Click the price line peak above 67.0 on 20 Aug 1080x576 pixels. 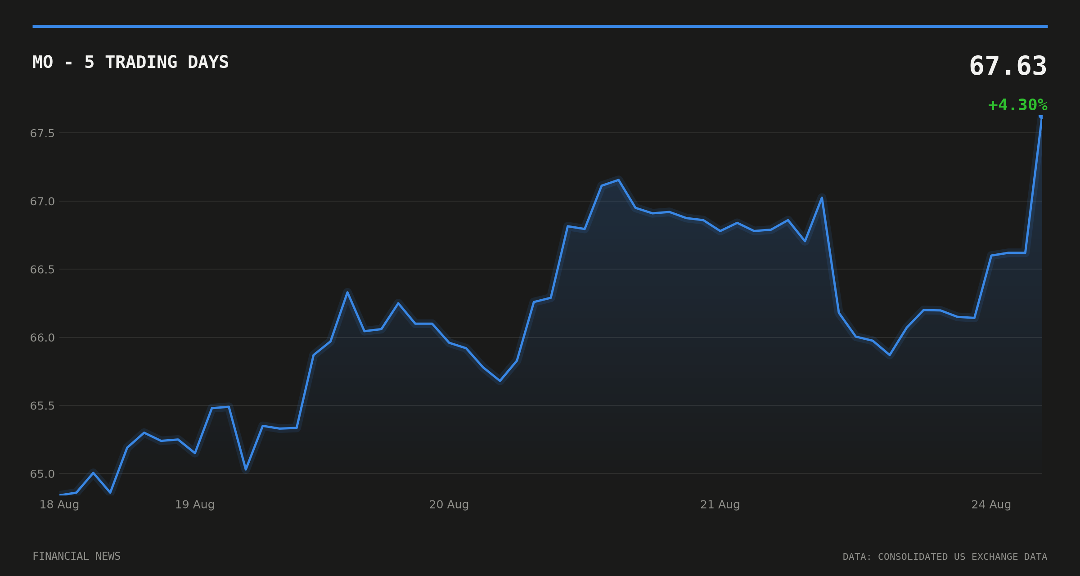(619, 180)
